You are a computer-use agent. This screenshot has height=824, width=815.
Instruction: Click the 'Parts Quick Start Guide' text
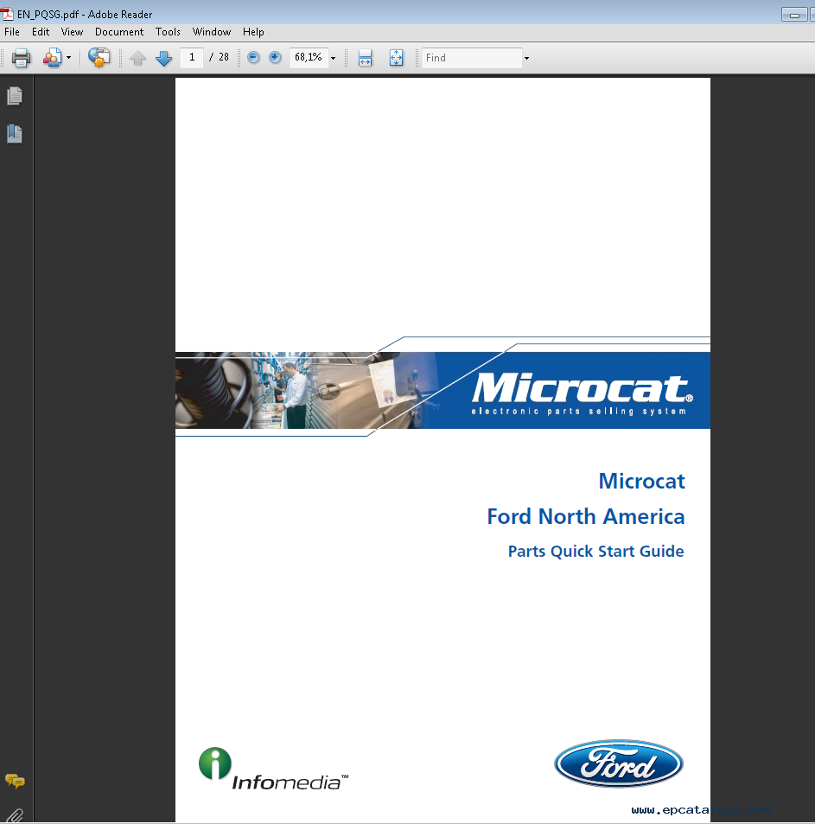pyautogui.click(x=596, y=552)
